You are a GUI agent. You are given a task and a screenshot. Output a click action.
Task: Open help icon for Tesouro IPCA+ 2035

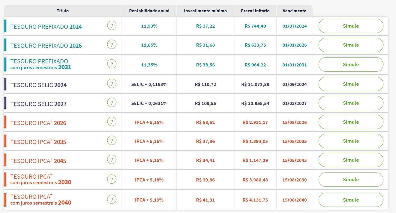pos(112,141)
